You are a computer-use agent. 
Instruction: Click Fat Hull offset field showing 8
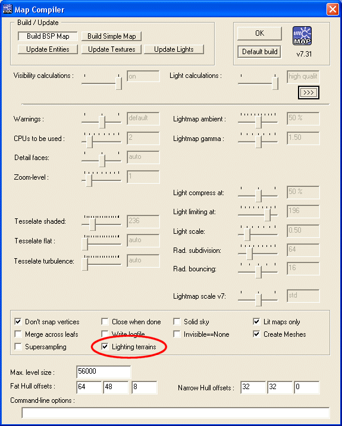(145, 387)
